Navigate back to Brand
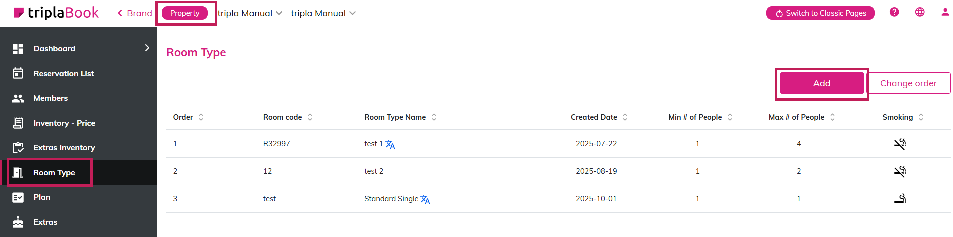Viewport: 953px width, 237px height. pyautogui.click(x=135, y=13)
